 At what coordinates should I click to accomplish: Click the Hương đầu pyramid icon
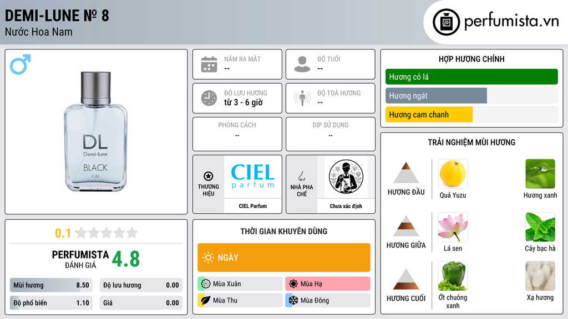click(406, 173)
